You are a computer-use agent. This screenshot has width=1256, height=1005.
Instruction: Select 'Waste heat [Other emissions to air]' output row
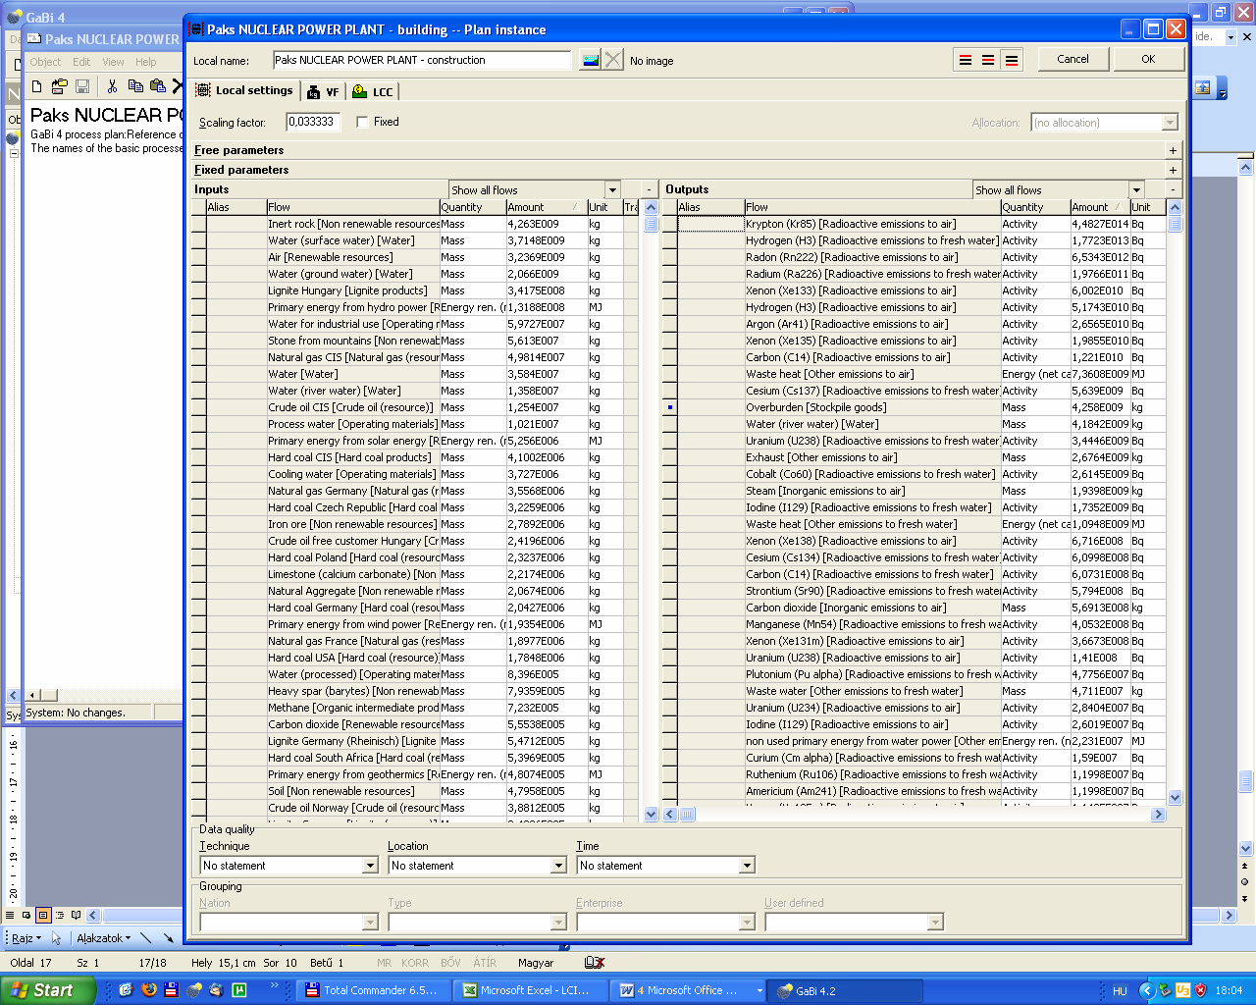click(915, 374)
